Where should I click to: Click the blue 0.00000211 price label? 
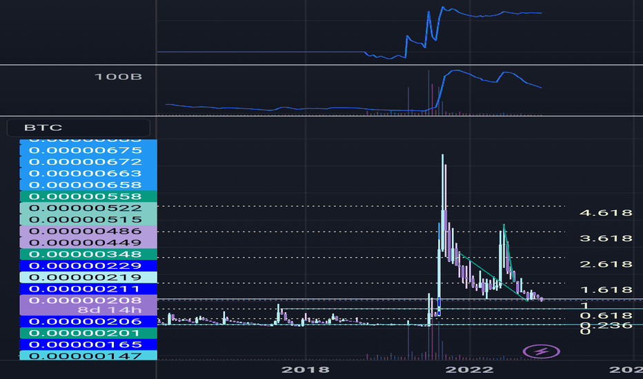(88, 289)
